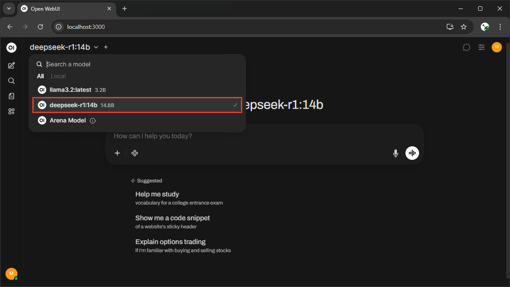Switch to the Local filter tab
The image size is (510, 287).
tap(58, 76)
